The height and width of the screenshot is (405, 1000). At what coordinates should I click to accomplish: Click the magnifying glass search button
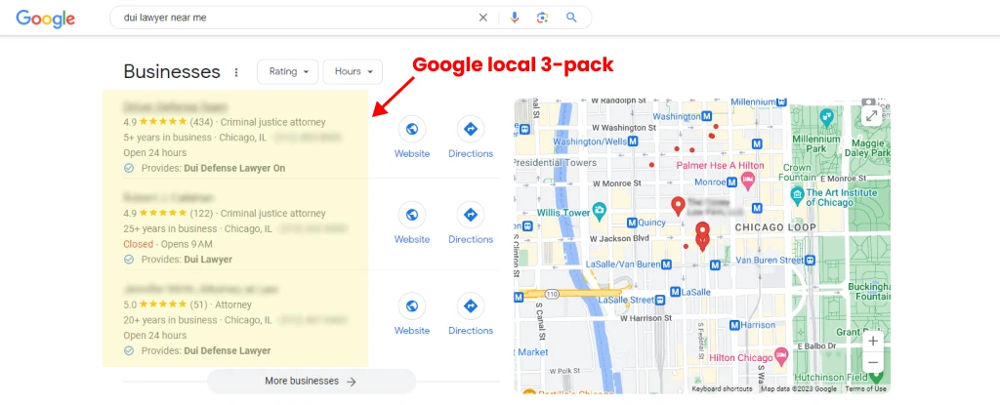pos(571,18)
